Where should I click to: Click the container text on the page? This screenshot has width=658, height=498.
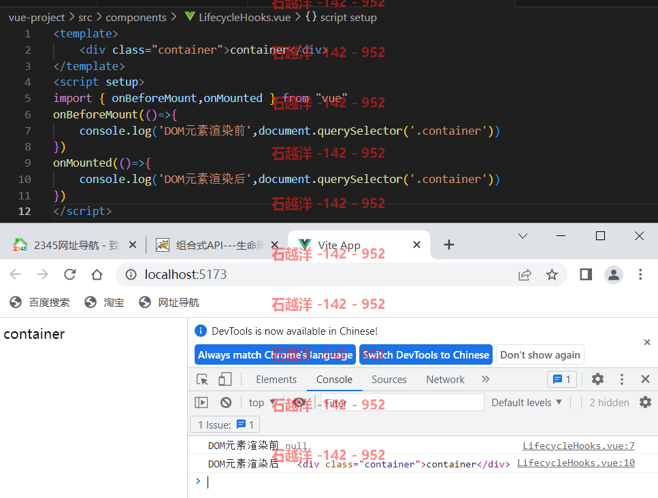click(35, 334)
